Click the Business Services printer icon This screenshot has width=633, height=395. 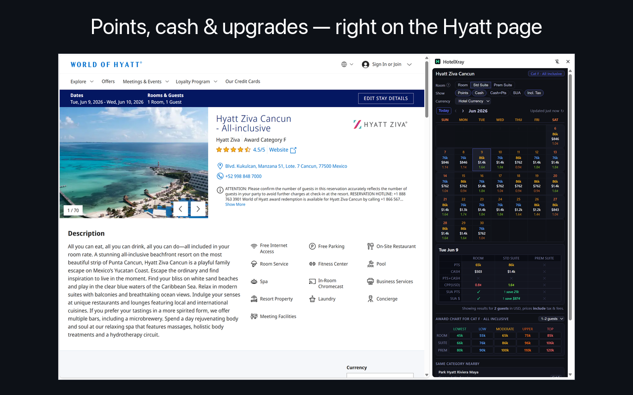point(370,281)
